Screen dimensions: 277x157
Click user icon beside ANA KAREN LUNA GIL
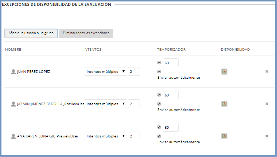pyautogui.click(x=13, y=136)
